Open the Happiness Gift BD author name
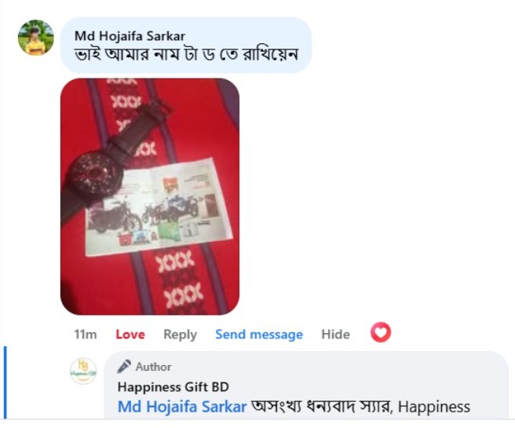Screen dimensions: 515x428 173,387
